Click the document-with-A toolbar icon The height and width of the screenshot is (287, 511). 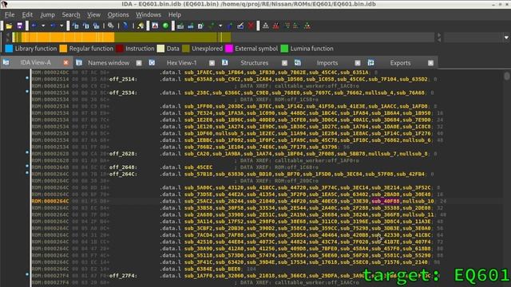tap(200, 26)
